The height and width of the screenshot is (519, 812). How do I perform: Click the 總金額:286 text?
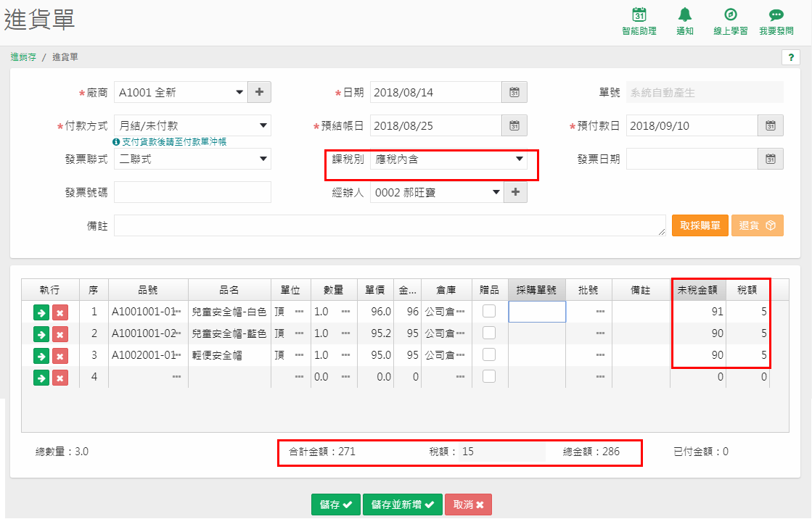[591, 451]
